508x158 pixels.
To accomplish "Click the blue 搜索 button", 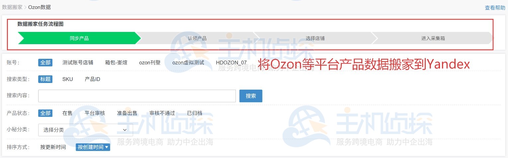I will coord(251,96).
